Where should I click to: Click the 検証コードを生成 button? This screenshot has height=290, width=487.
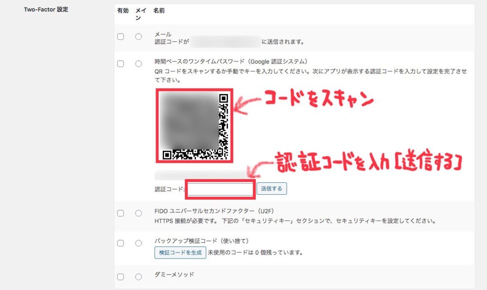click(180, 253)
